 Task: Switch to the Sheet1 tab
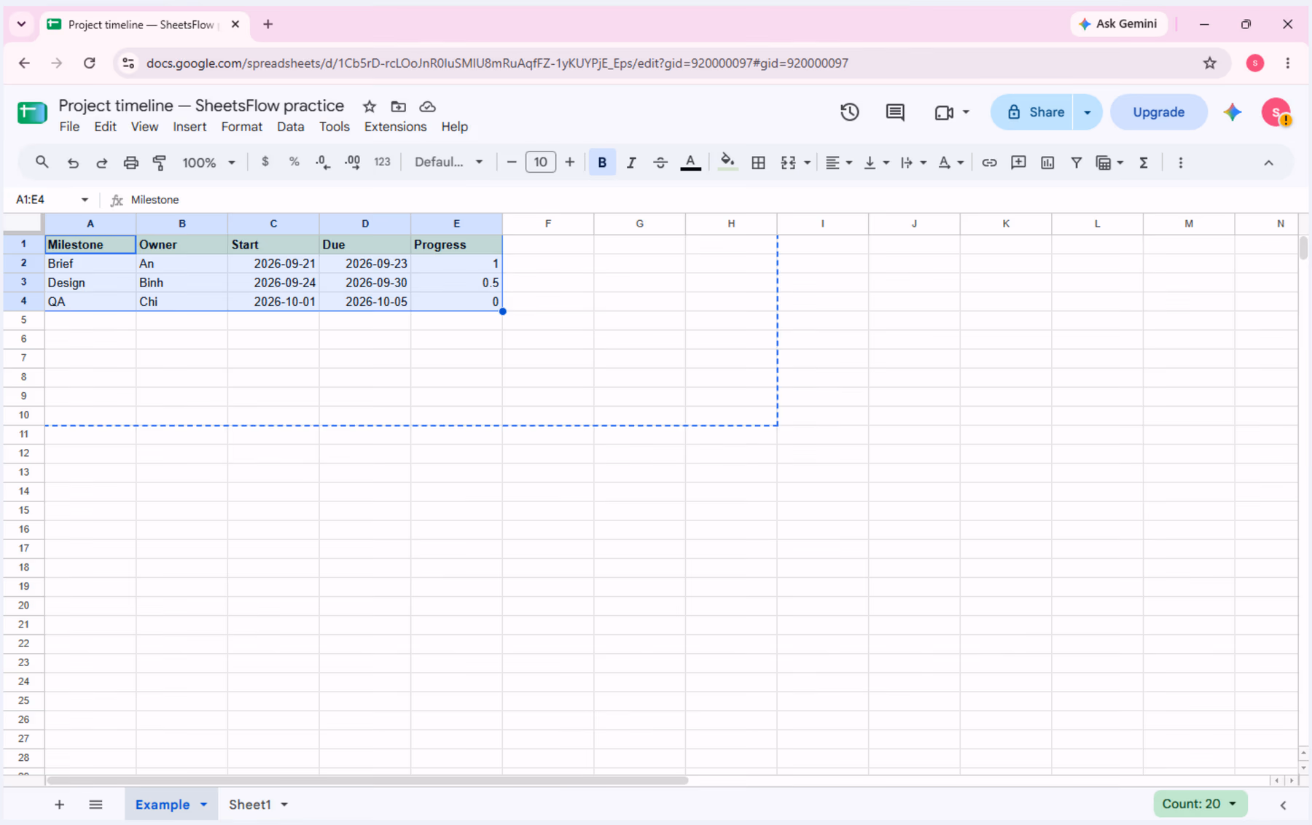[250, 805]
